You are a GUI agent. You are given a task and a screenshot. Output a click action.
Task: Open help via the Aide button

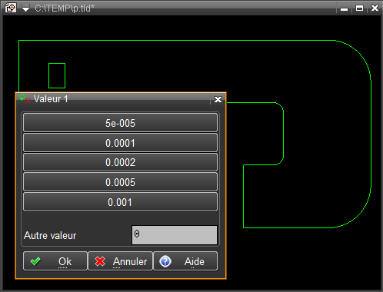click(185, 261)
